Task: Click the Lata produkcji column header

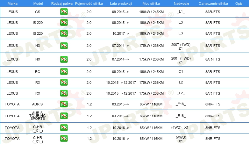Action: [121, 4]
